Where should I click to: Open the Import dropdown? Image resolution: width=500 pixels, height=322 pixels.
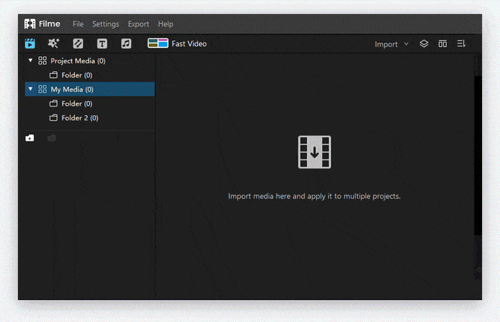[391, 44]
